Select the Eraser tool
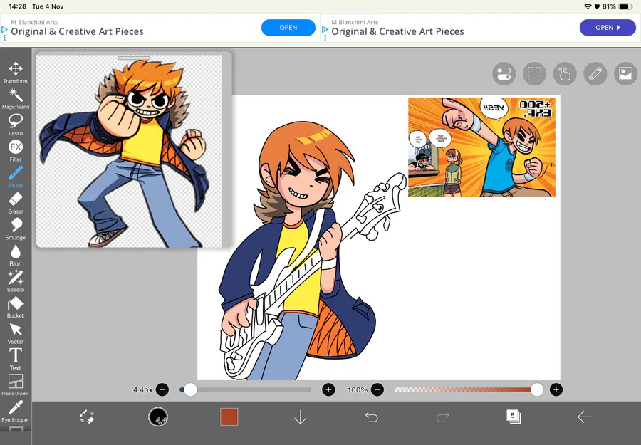The width and height of the screenshot is (641, 445). pyautogui.click(x=16, y=203)
